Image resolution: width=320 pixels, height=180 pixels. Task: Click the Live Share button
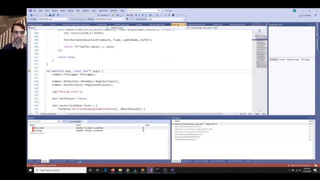[305, 15]
